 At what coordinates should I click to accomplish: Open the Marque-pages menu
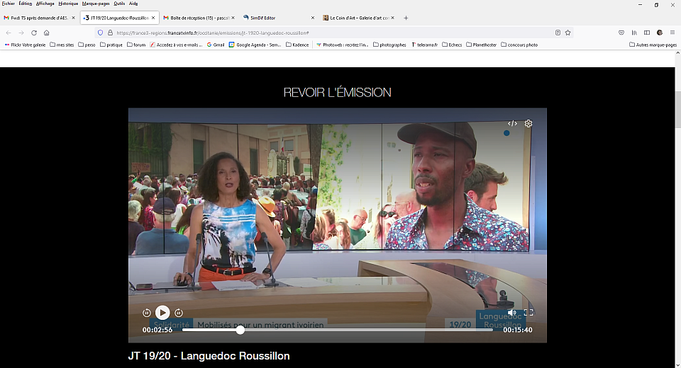tap(96, 4)
